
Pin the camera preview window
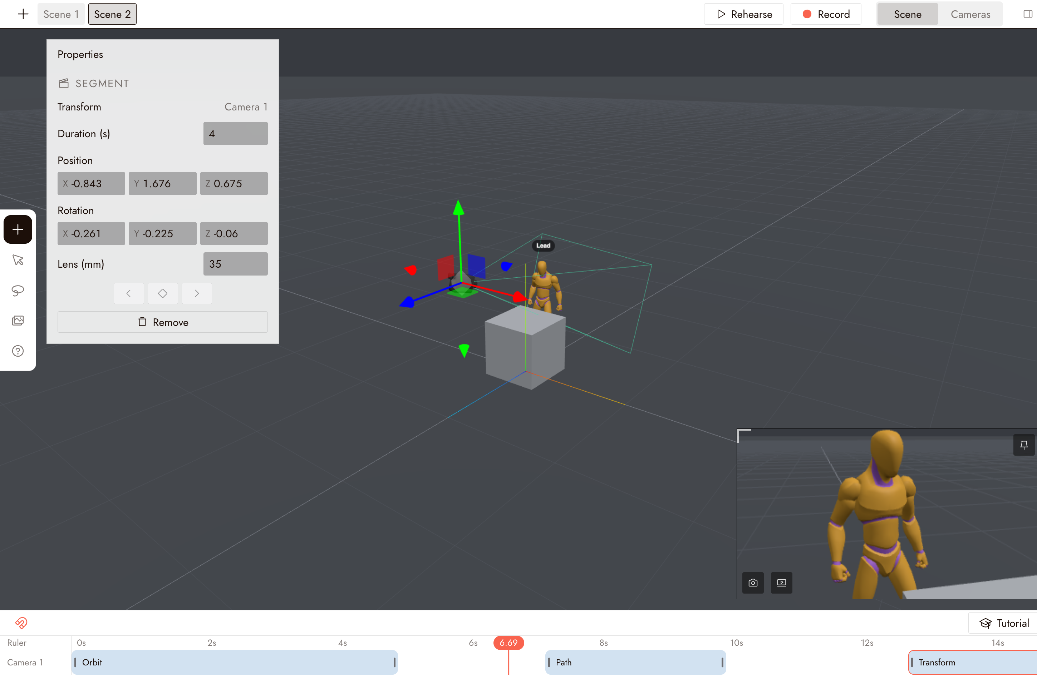point(1024,445)
